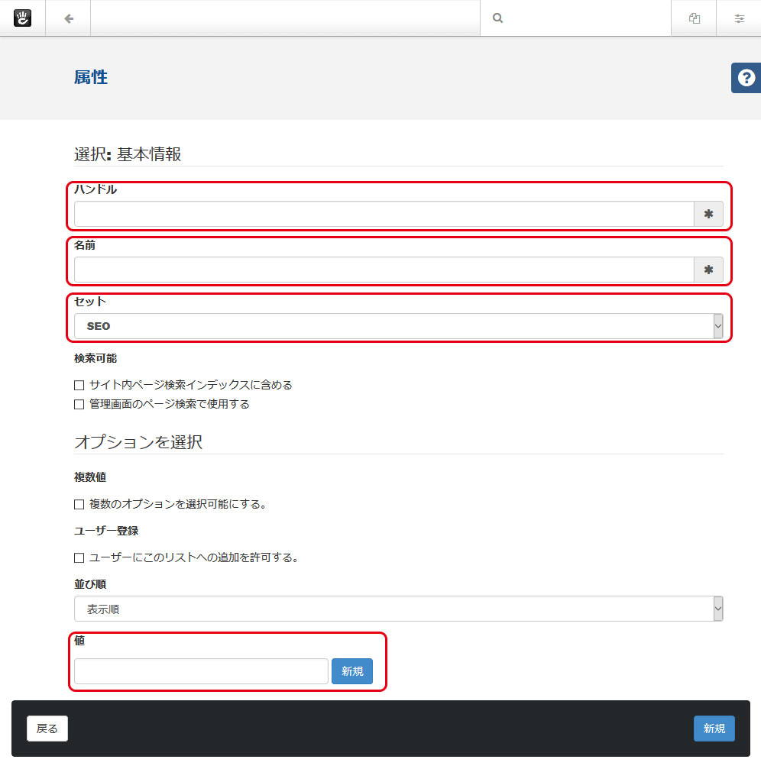Click the 複数値 label
Screen dimensions: 761x769
(90, 477)
